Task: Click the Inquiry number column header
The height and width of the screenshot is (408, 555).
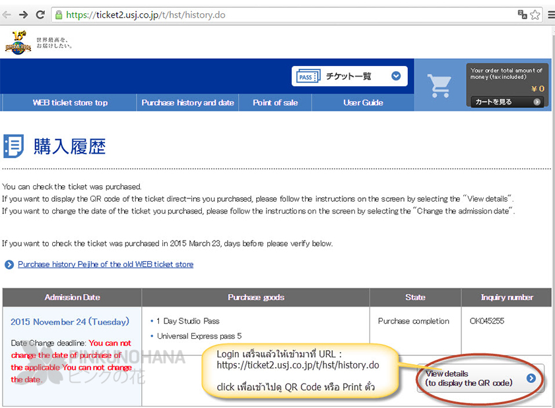Action: tap(507, 297)
